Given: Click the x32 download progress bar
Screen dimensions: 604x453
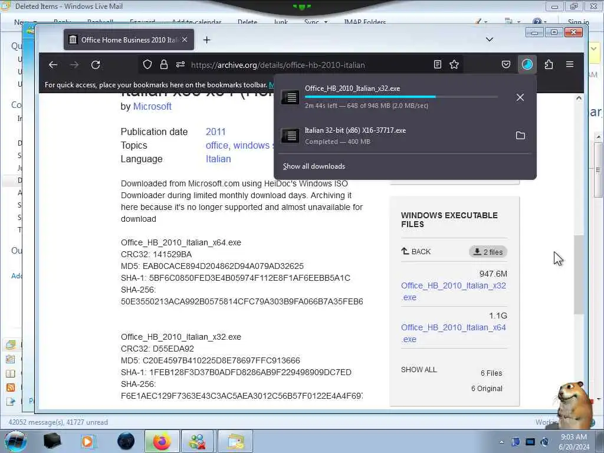Looking at the screenshot, I should click(x=401, y=97).
